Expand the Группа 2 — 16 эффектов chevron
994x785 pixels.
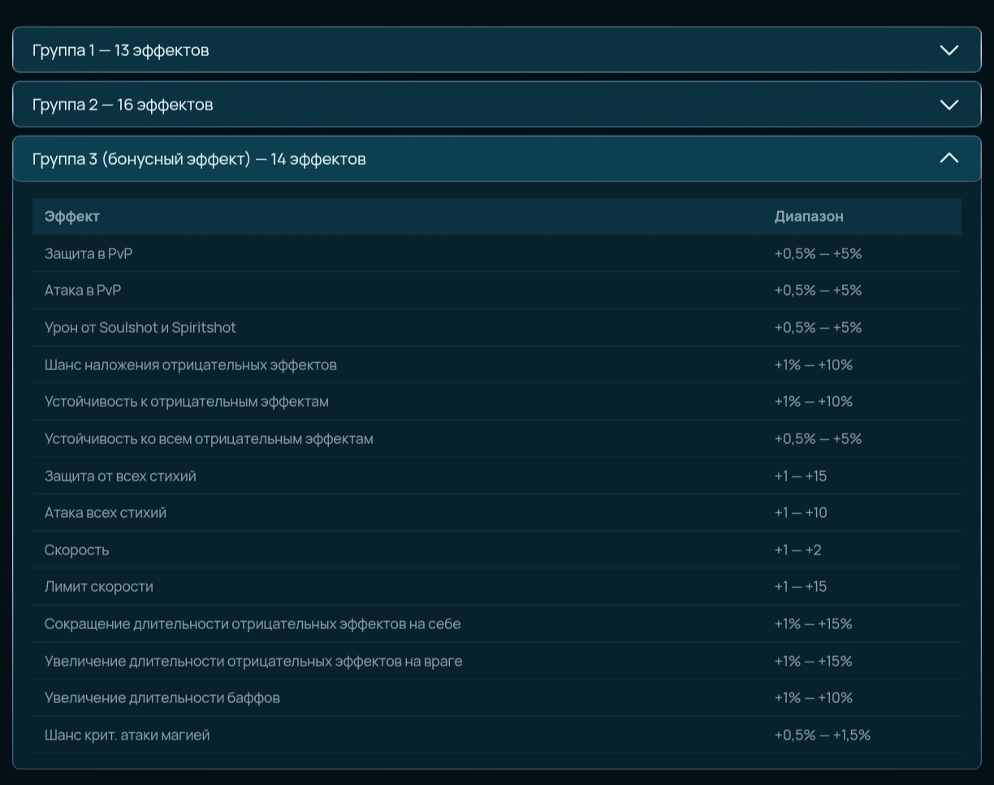click(949, 105)
